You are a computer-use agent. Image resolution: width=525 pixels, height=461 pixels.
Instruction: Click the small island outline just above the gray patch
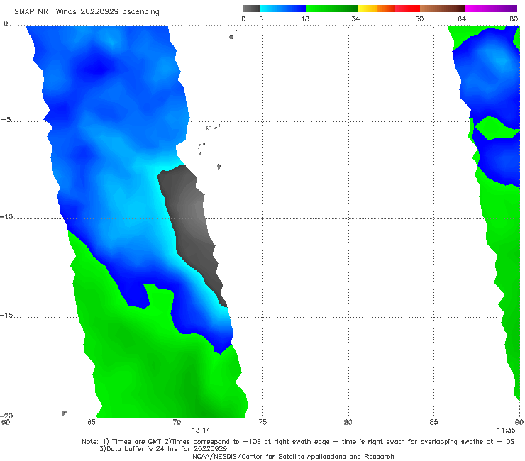219,167
